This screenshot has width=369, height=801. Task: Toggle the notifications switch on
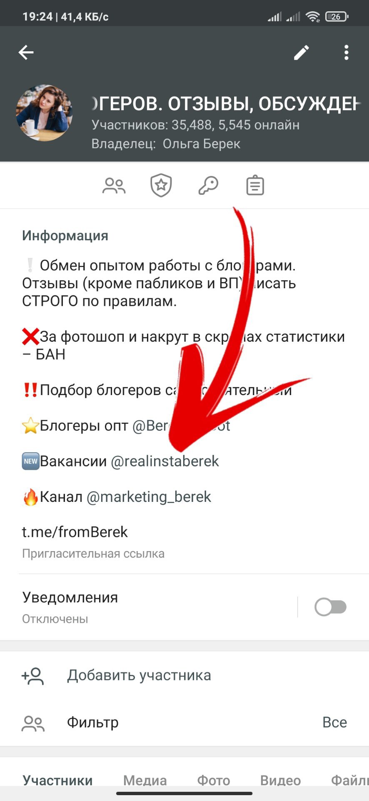click(331, 607)
